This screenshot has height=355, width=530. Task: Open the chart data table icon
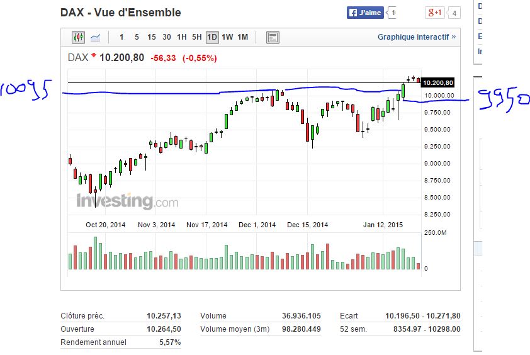(273, 37)
